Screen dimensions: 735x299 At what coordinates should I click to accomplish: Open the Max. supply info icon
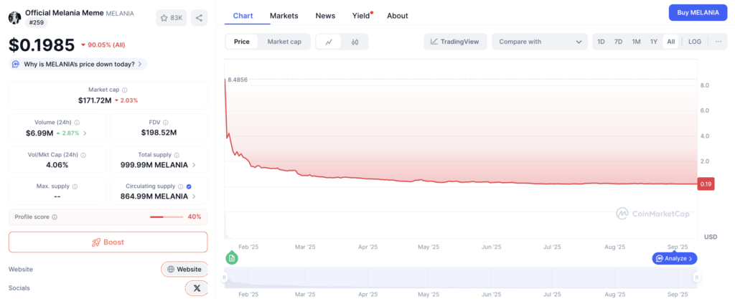pos(75,186)
